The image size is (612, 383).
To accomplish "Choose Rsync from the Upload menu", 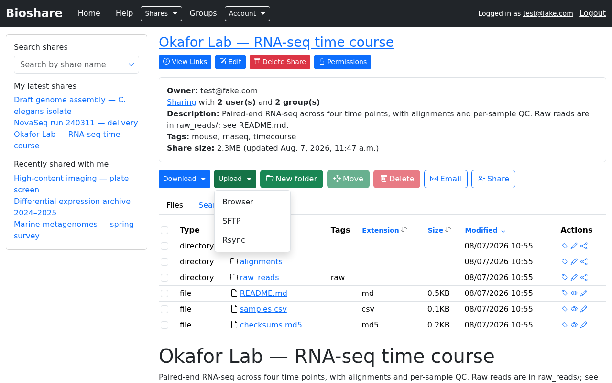I will [252, 240].
